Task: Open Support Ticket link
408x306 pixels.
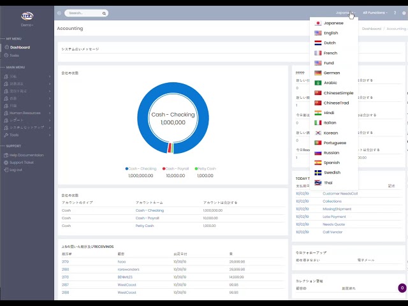Action: pyautogui.click(x=22, y=163)
